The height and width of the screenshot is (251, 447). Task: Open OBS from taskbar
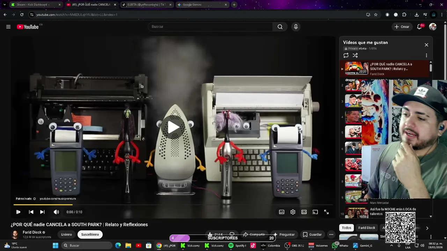tap(294, 245)
